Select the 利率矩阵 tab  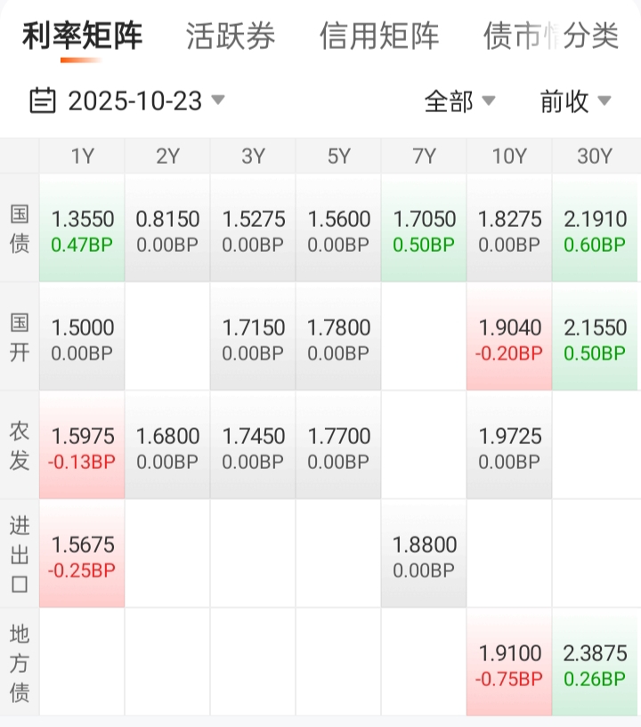tap(82, 36)
